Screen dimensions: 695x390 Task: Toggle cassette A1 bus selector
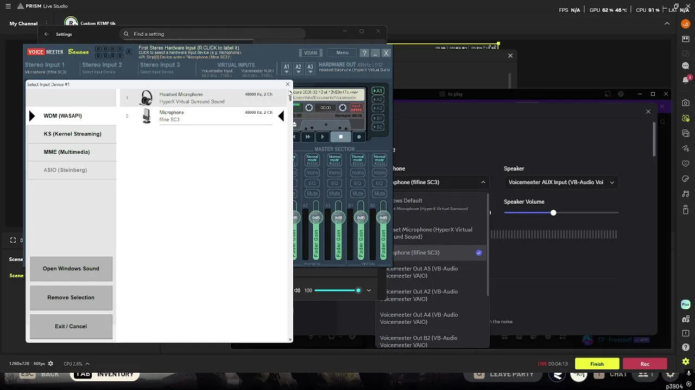378,90
